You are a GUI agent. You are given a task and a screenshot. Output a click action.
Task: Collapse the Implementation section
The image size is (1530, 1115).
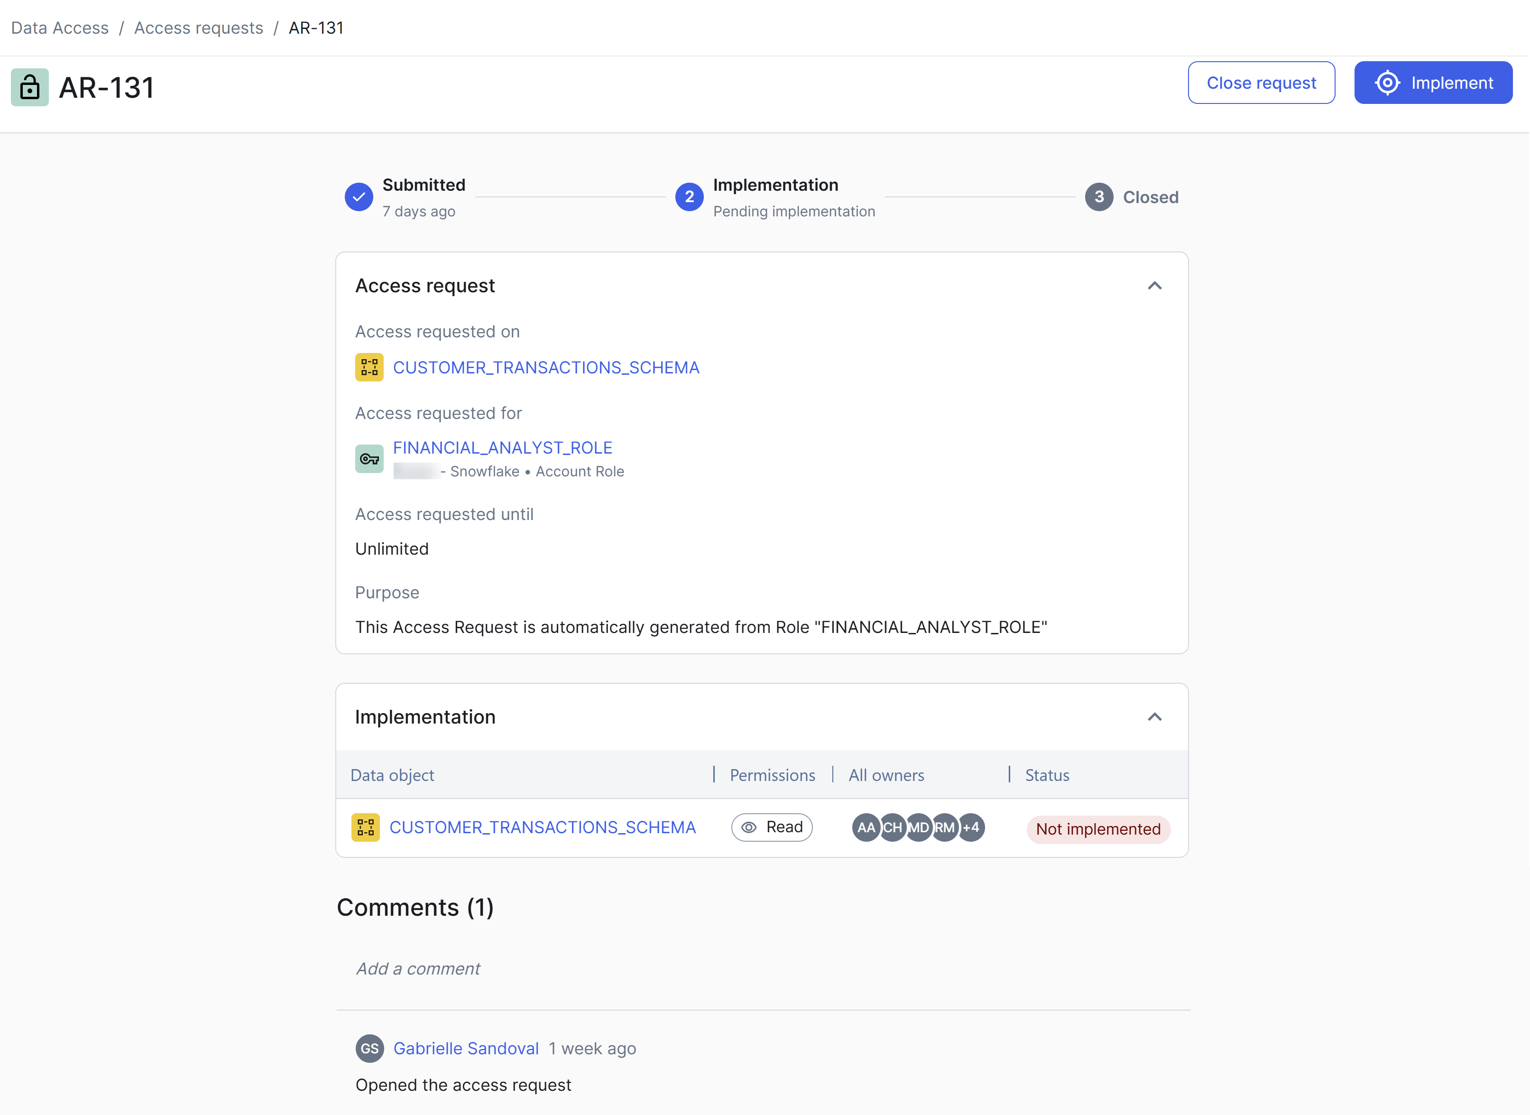(1155, 717)
